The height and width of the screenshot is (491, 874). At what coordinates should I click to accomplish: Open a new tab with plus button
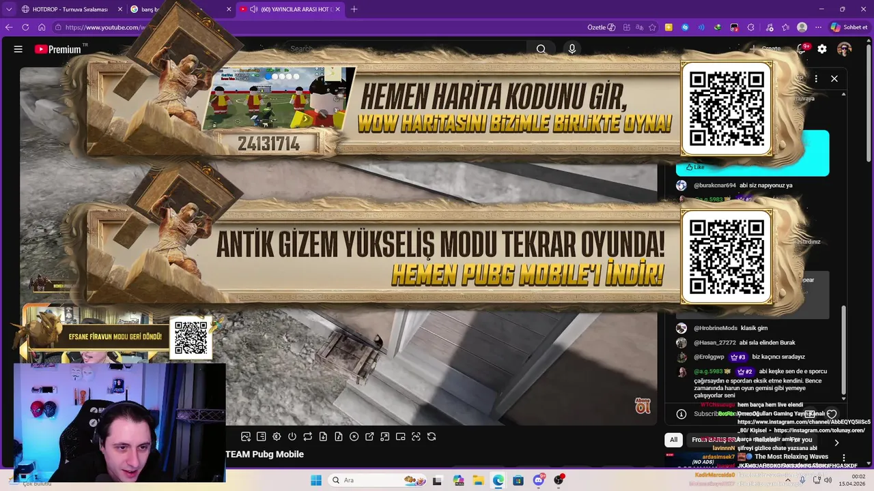[354, 9]
